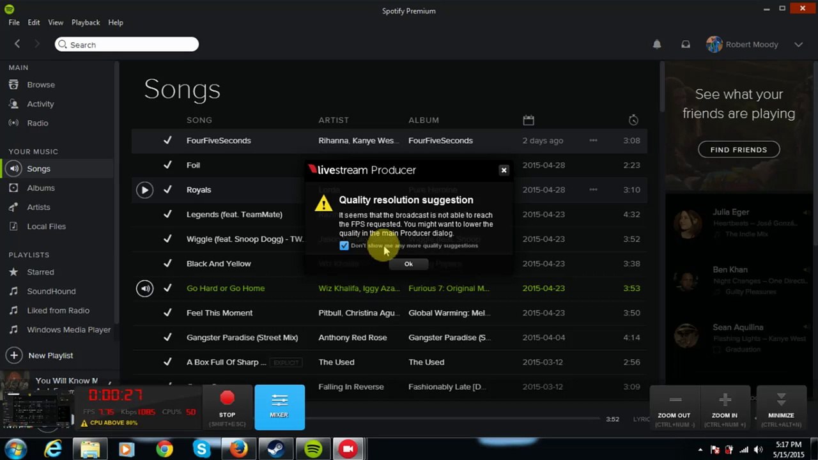Sort songs by duration clock icon

tap(633, 120)
